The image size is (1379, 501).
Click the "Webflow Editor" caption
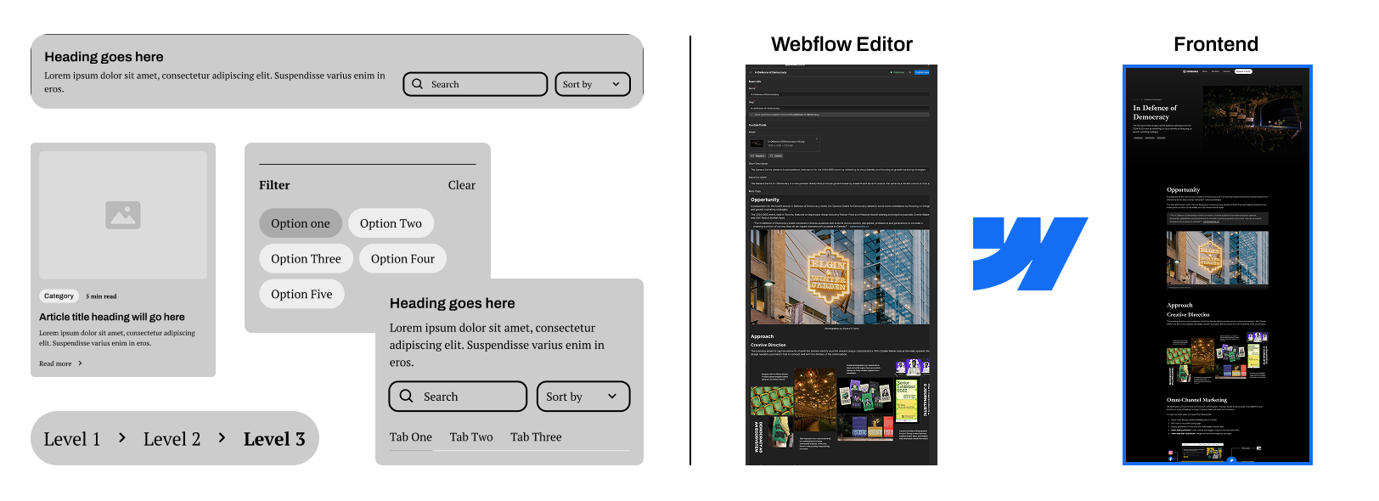tap(841, 44)
